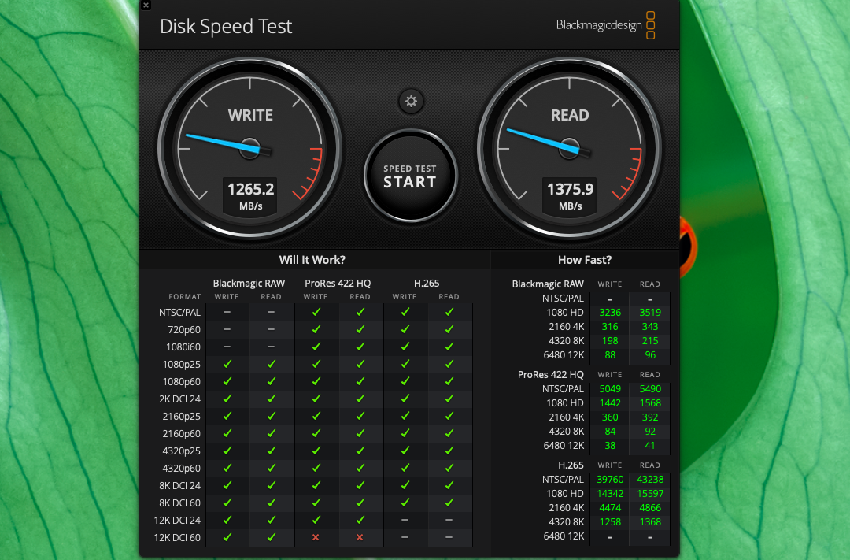The image size is (850, 560).
Task: Click H.265 NTSC/PAL read value 43238
Action: tap(650, 480)
